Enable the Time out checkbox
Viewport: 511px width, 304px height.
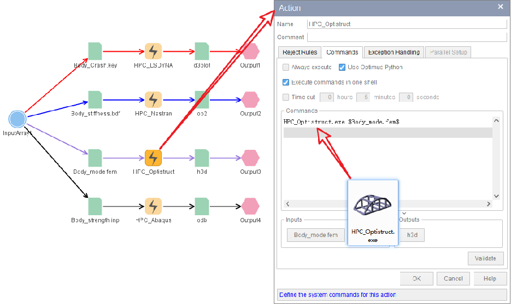(x=286, y=97)
